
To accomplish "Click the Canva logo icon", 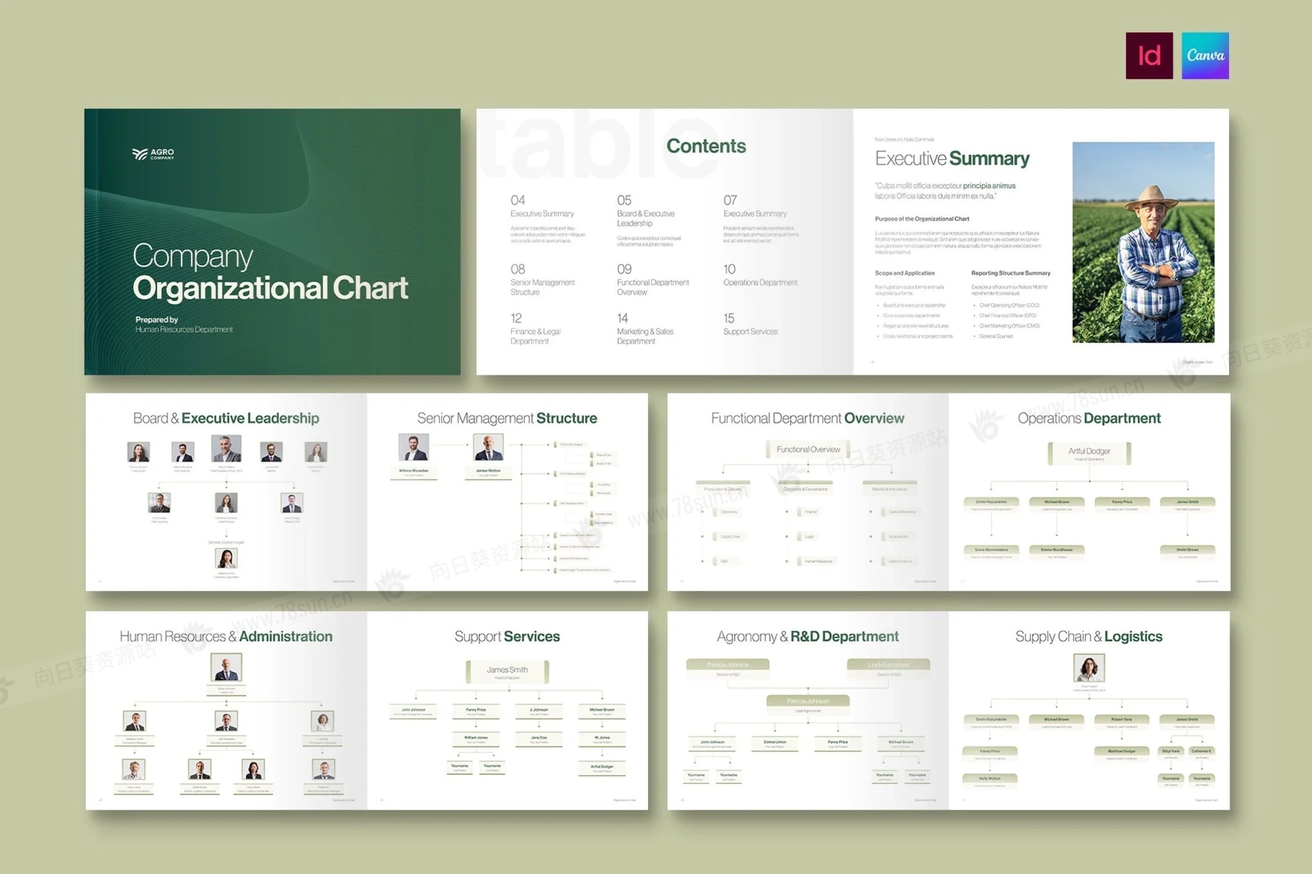I will tap(1204, 56).
